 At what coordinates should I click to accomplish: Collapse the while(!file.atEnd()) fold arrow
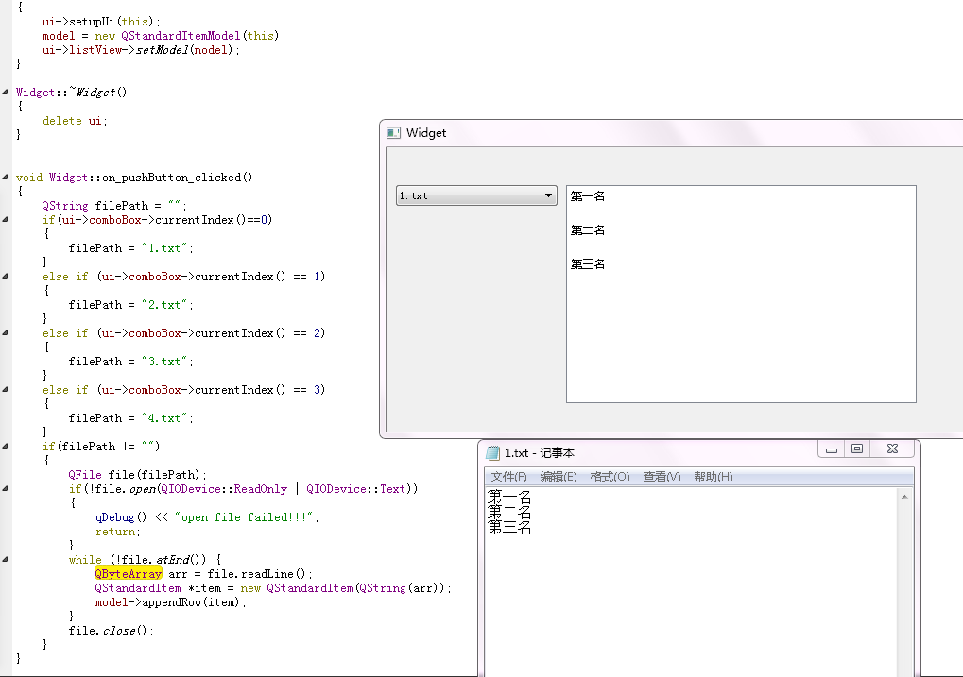pyautogui.click(x=5, y=559)
